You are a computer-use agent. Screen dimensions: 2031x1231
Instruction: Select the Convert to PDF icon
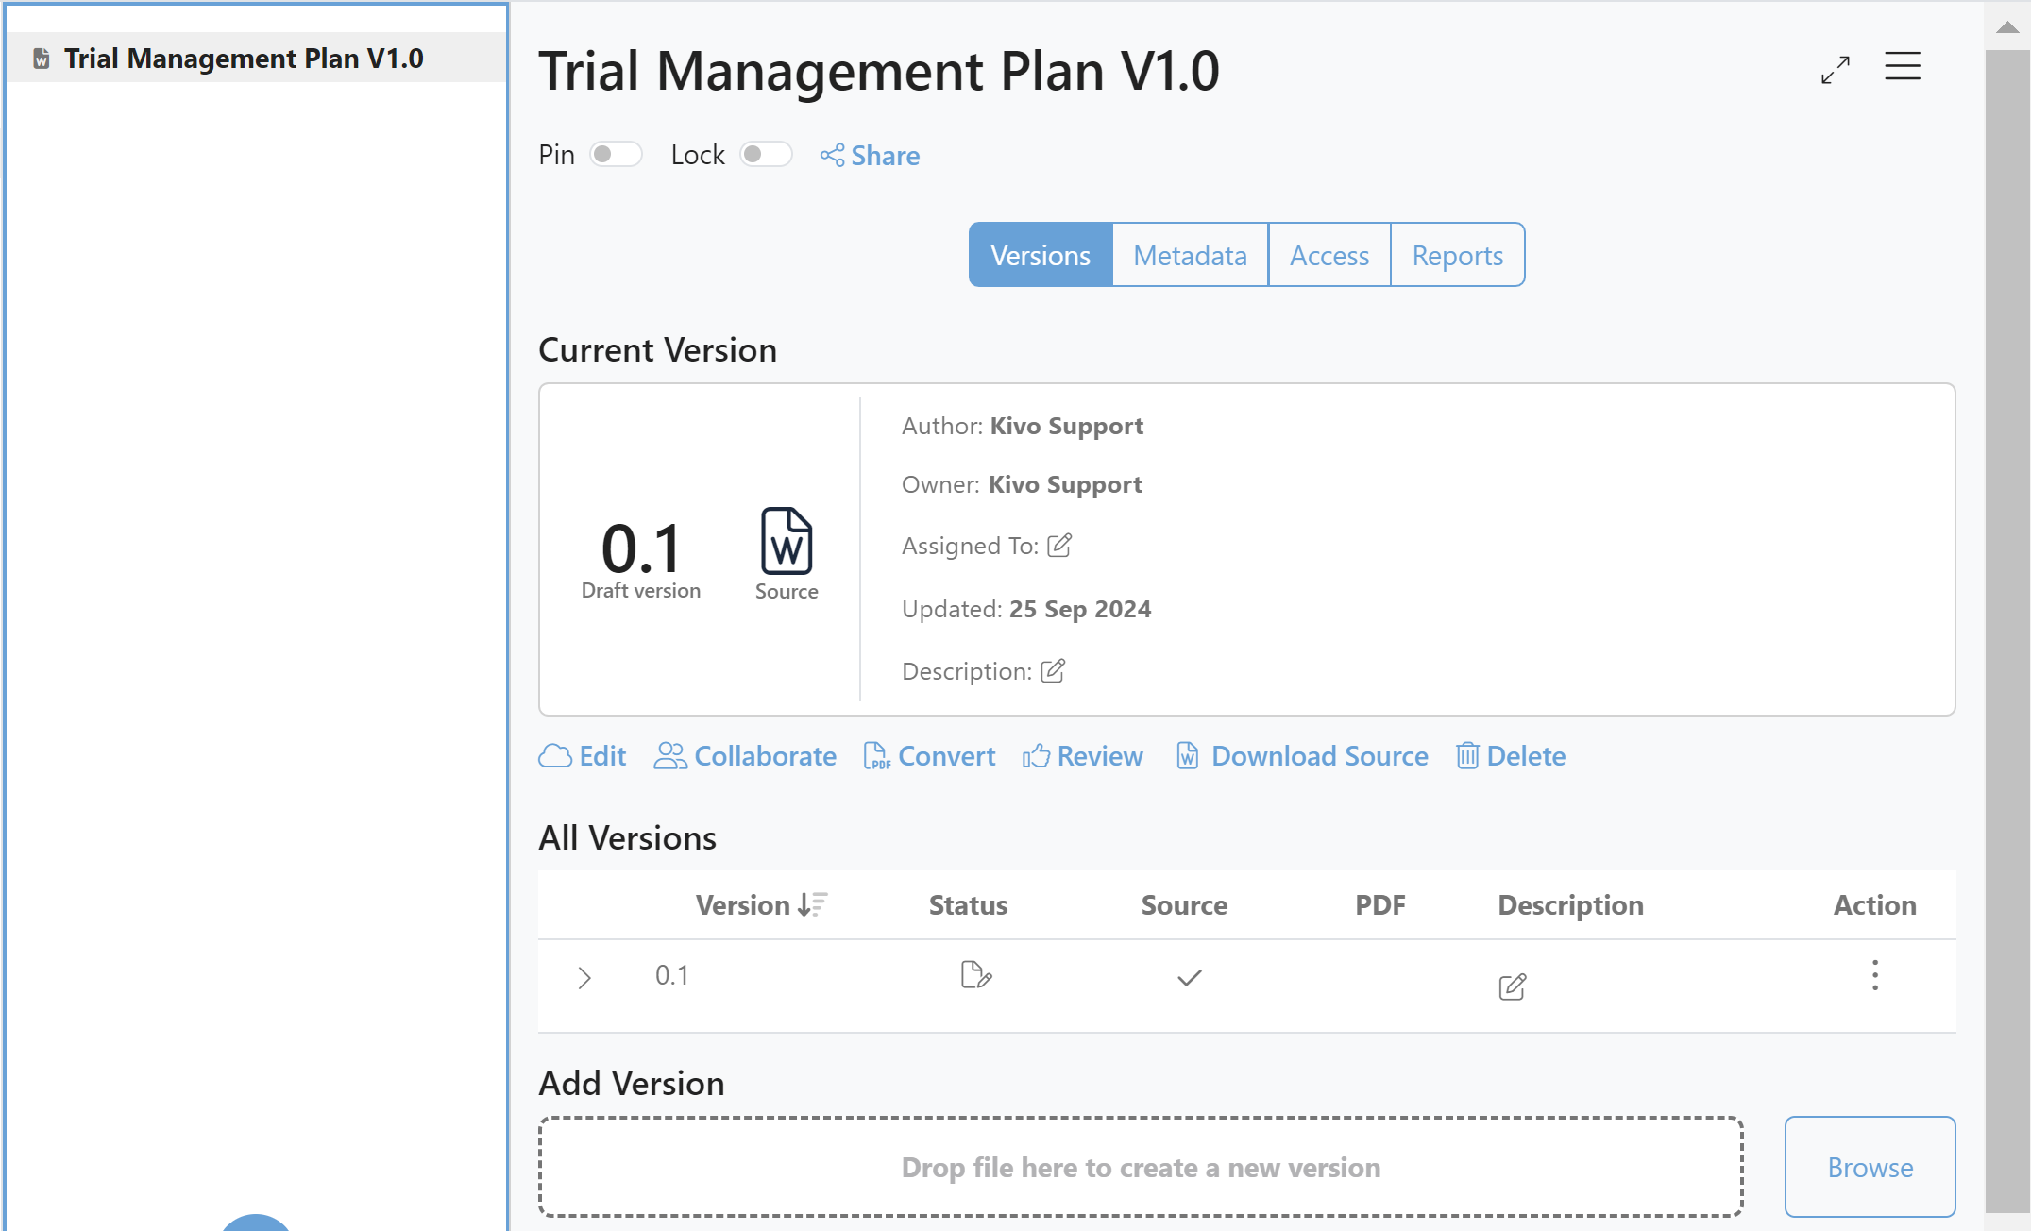pos(878,756)
